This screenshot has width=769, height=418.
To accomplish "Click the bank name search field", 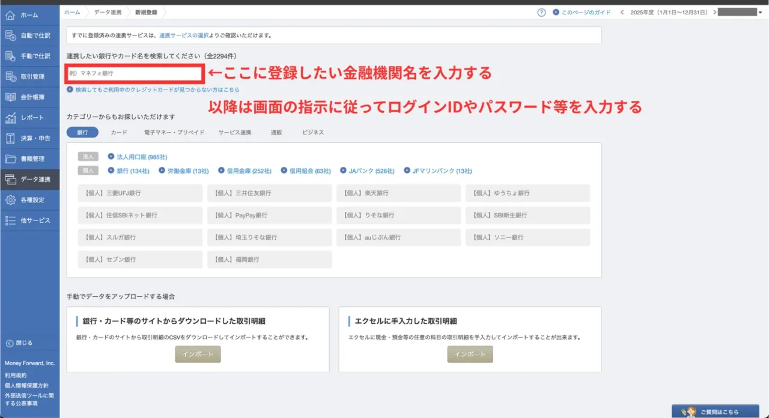I will (134, 73).
